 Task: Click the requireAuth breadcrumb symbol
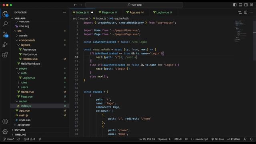click(x=121, y=18)
